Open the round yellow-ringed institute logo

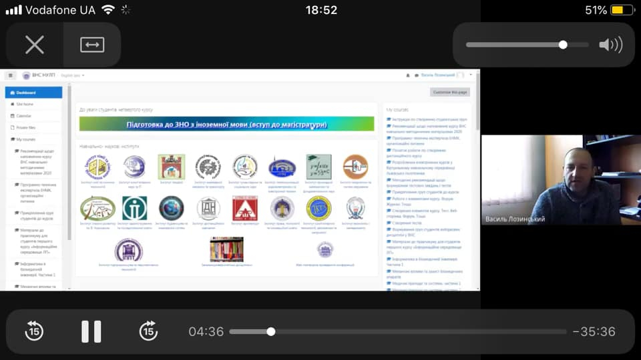(245, 167)
